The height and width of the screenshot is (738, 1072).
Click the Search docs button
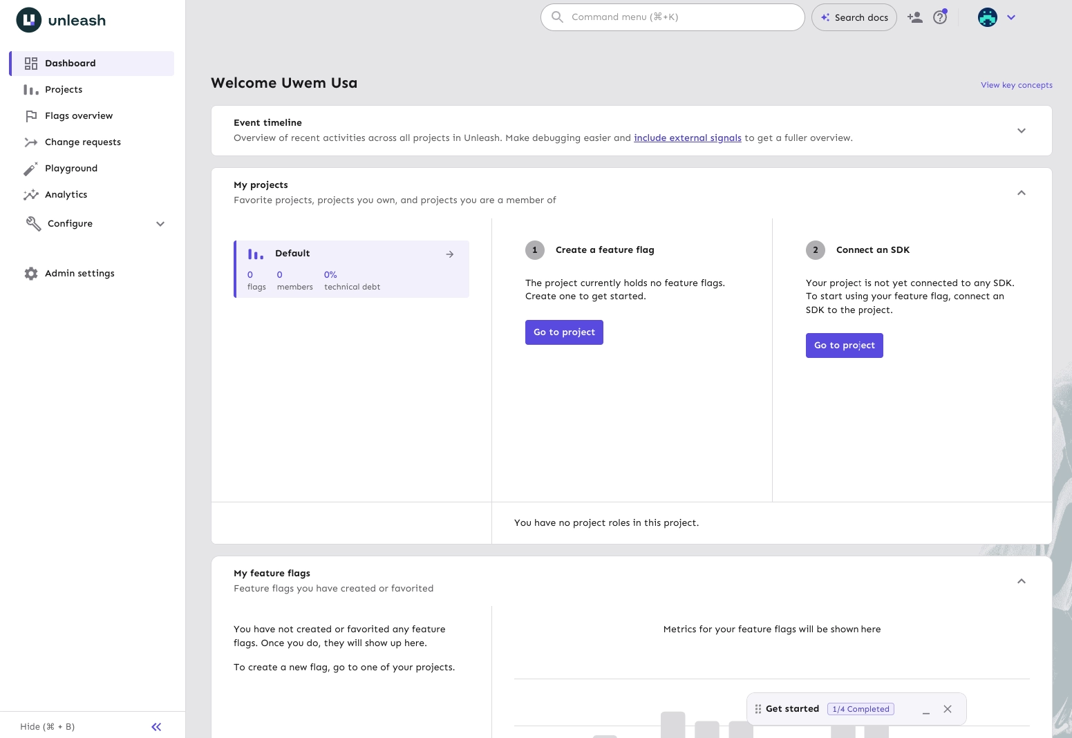point(854,17)
